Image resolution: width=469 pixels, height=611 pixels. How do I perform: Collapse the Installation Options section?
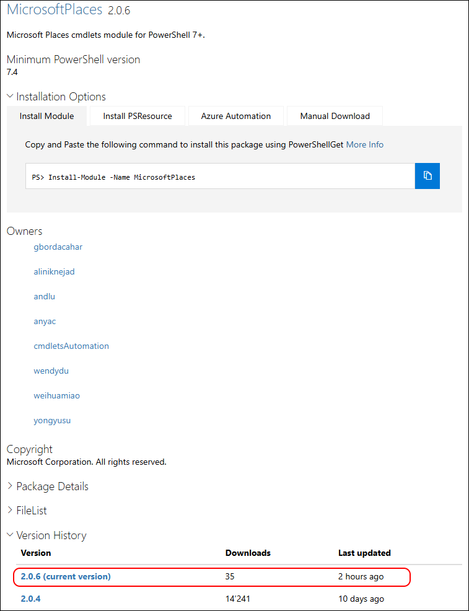pos(56,97)
